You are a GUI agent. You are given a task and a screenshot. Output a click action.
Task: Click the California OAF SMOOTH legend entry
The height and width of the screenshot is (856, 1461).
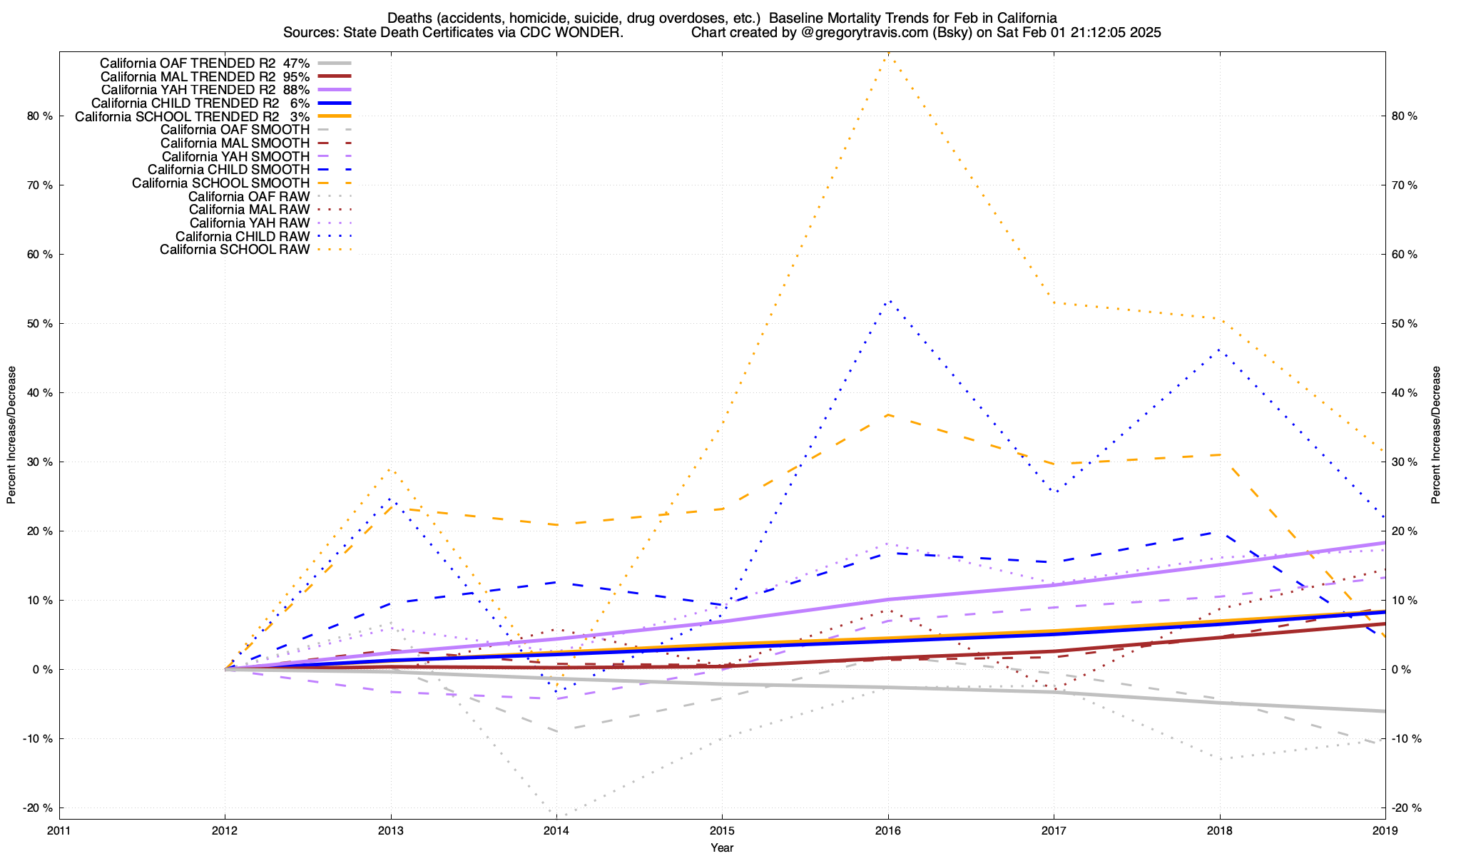coord(235,130)
